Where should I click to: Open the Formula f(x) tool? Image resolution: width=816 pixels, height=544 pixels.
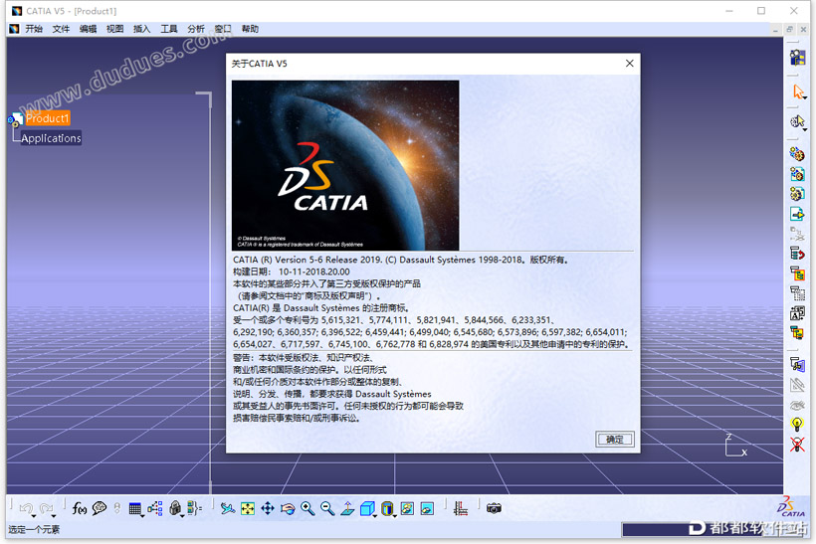[x=79, y=508]
